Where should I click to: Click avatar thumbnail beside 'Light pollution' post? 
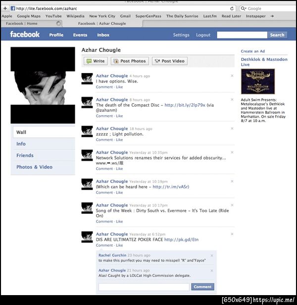[x=87, y=131]
